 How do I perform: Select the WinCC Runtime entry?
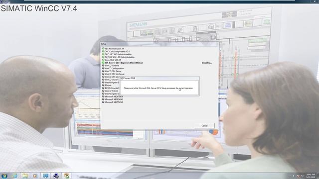click(112, 66)
